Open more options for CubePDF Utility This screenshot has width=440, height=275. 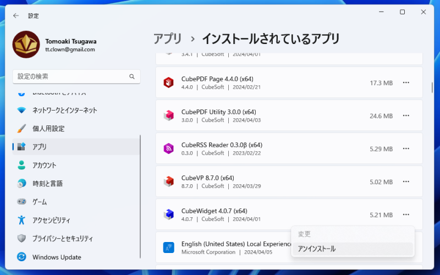(406, 116)
